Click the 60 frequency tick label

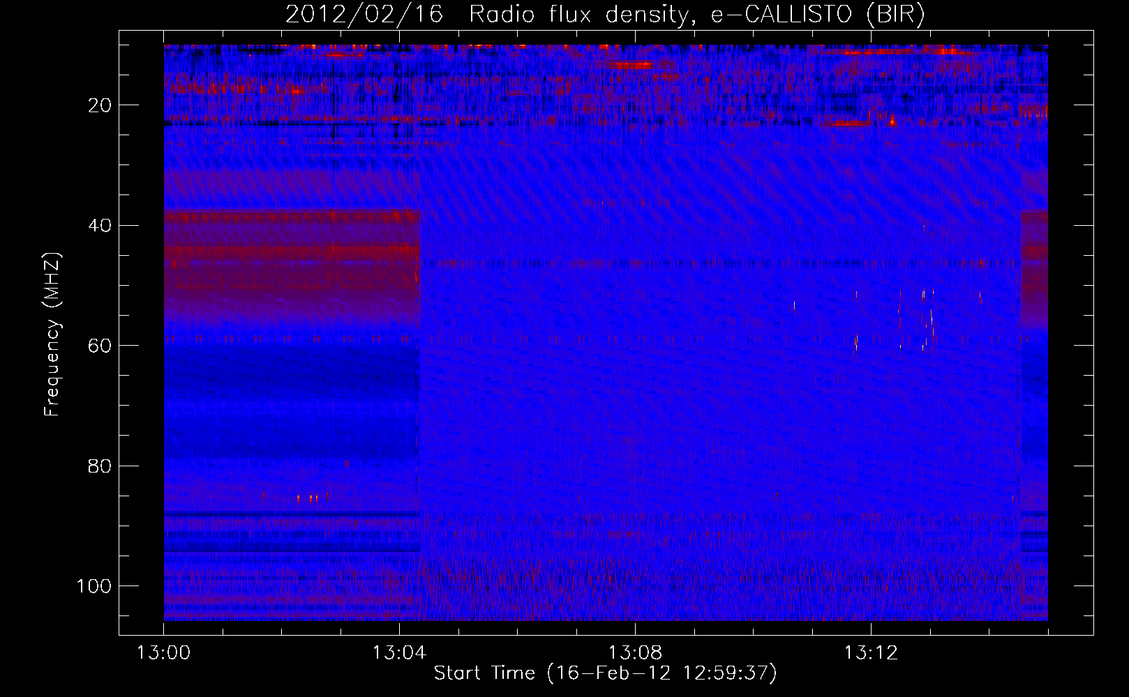click(x=100, y=346)
